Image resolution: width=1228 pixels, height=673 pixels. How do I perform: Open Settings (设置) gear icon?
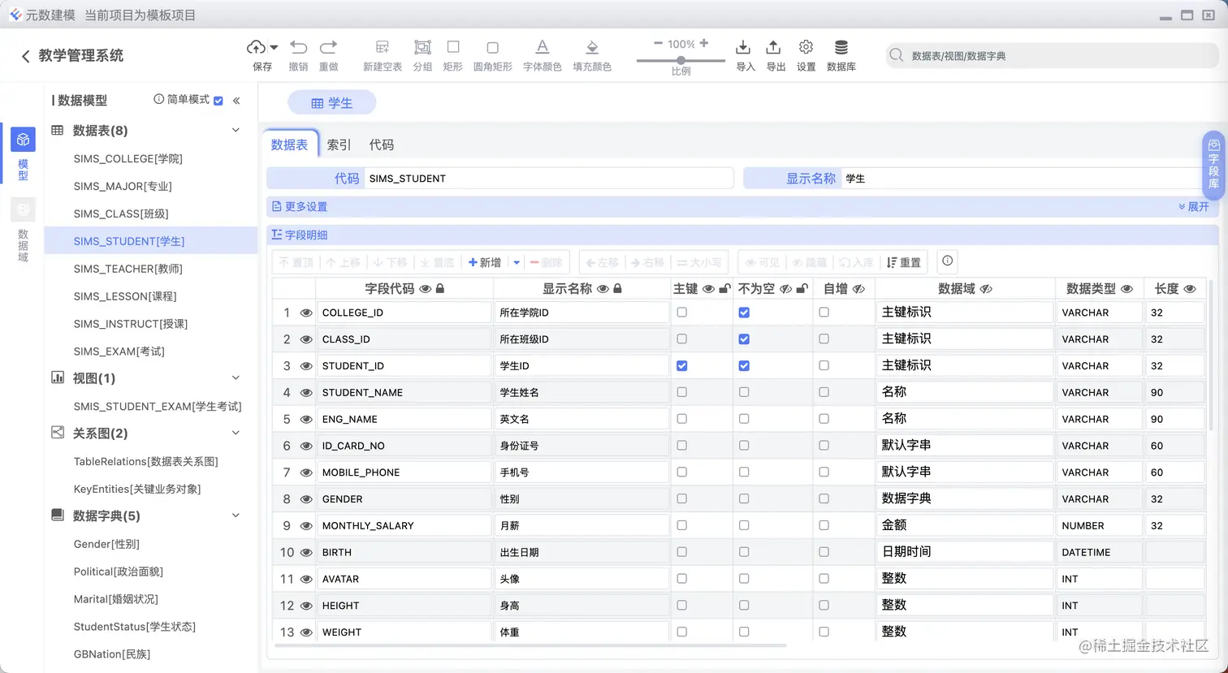[x=806, y=47]
